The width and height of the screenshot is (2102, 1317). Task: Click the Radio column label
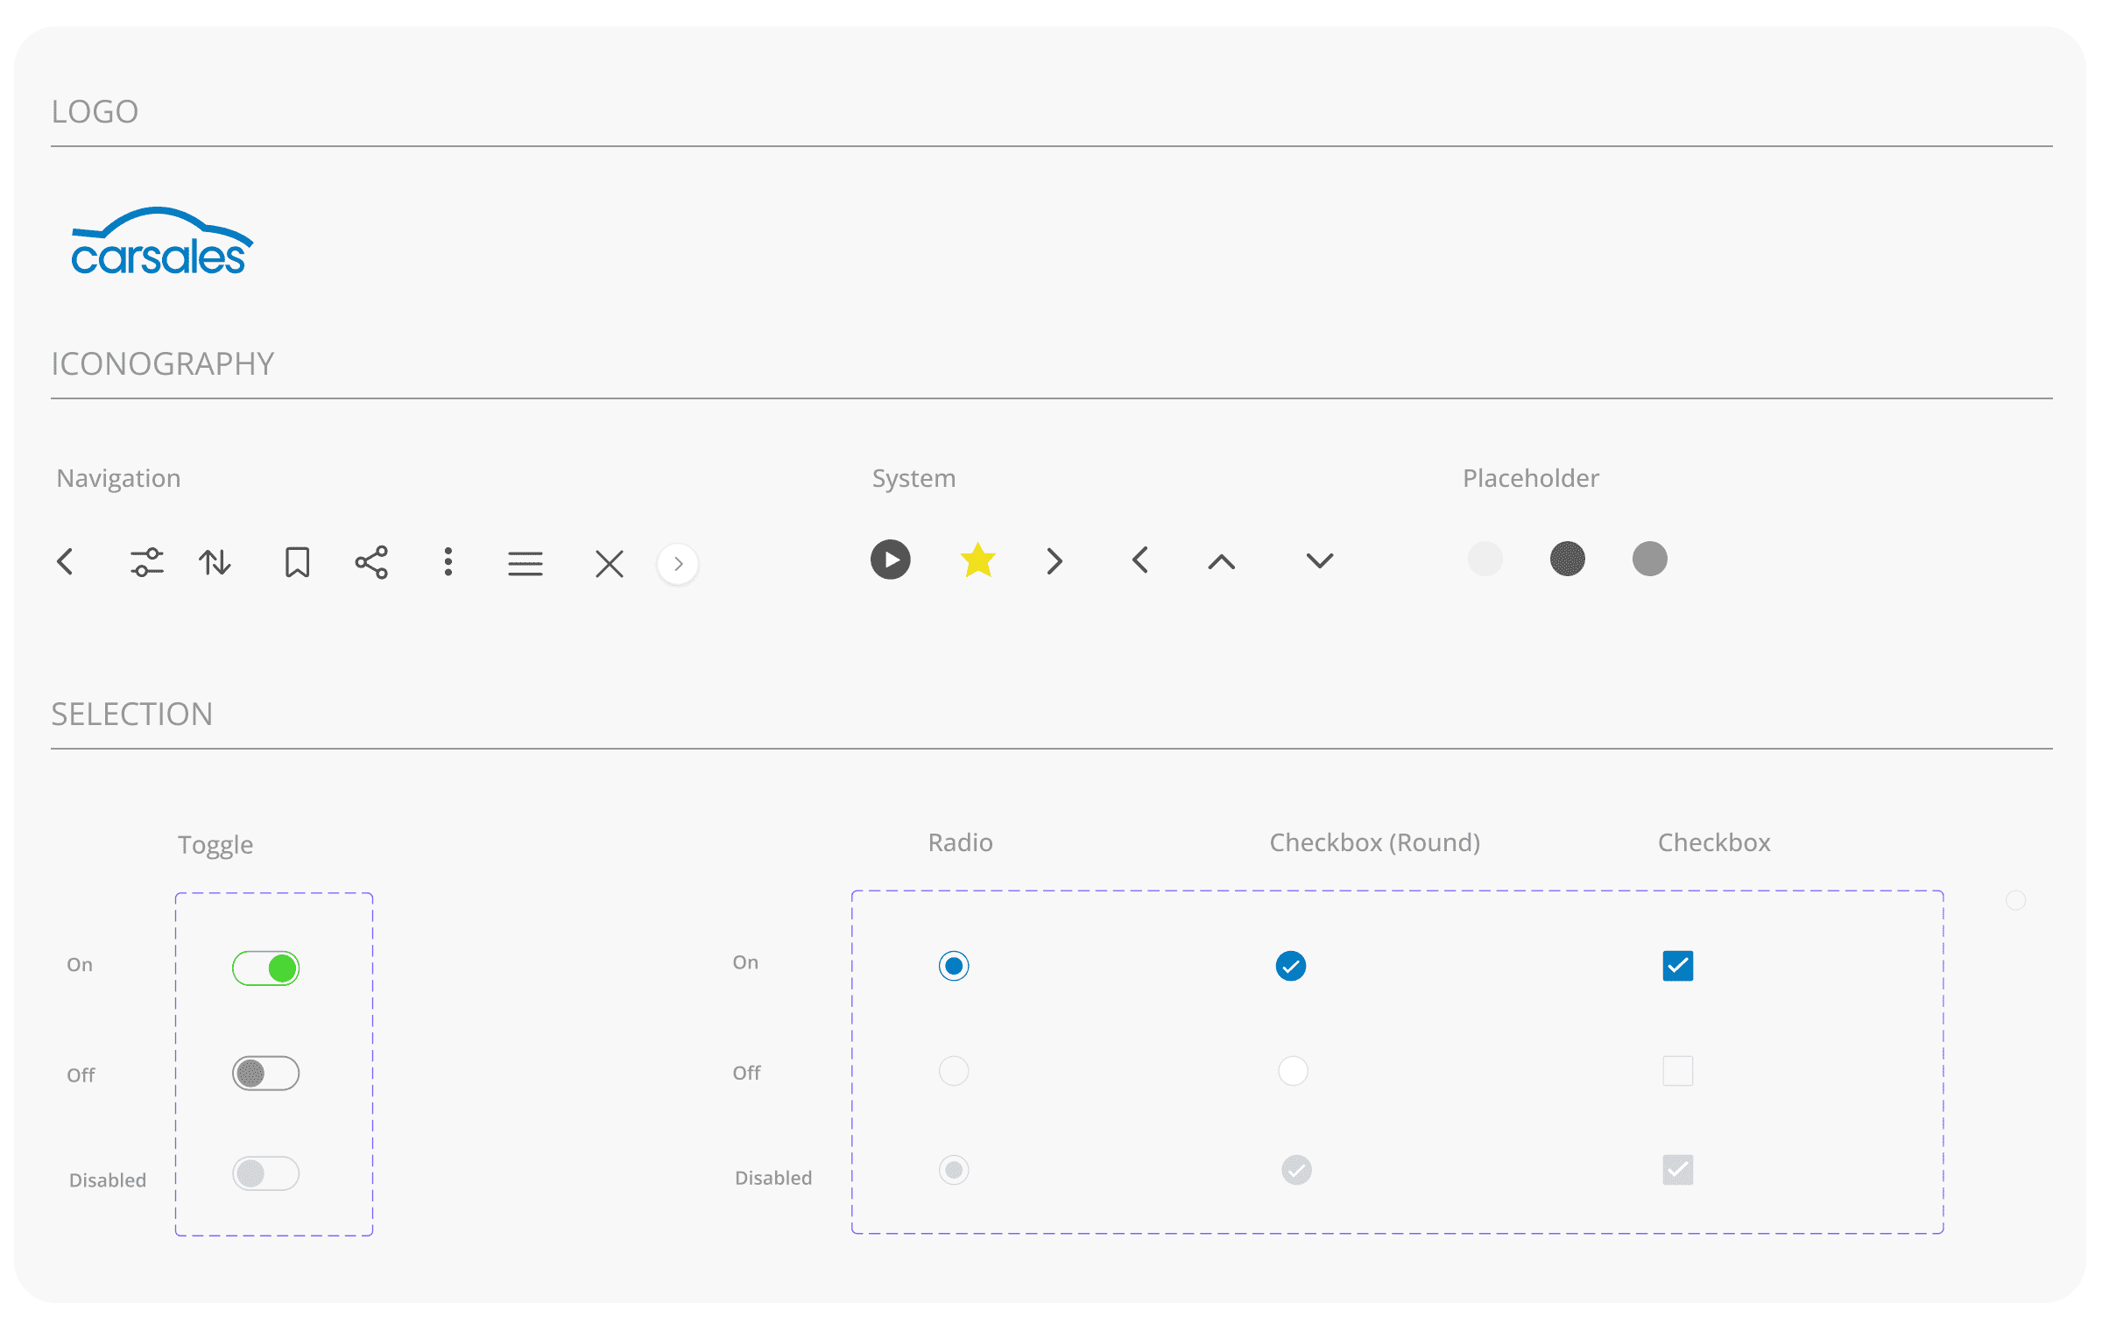click(x=961, y=842)
